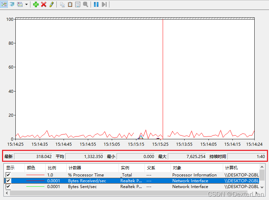Click counter list scroll down arrow
269x200 pixels.
262,187
